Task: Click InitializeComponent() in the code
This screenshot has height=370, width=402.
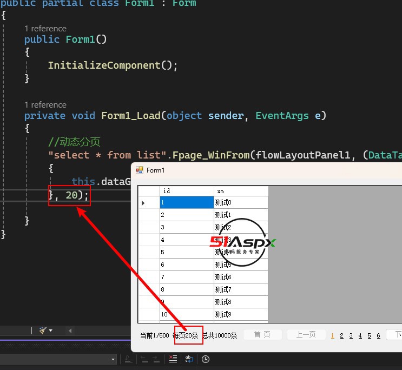Action: (110, 65)
